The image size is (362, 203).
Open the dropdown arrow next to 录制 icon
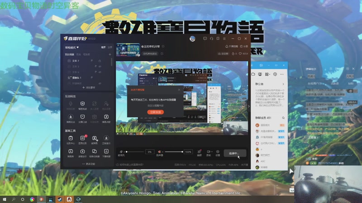coord(212,152)
